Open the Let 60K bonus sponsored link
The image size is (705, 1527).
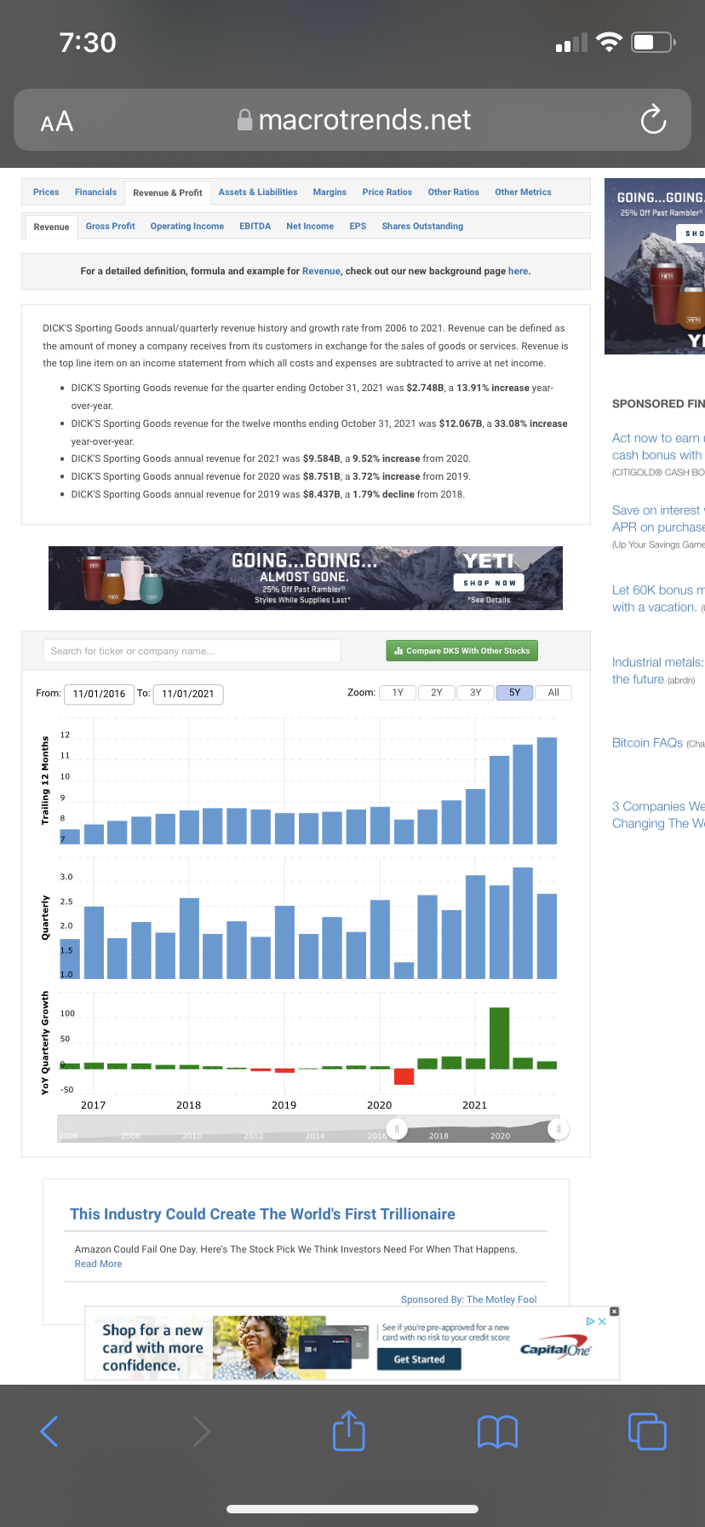coord(658,598)
